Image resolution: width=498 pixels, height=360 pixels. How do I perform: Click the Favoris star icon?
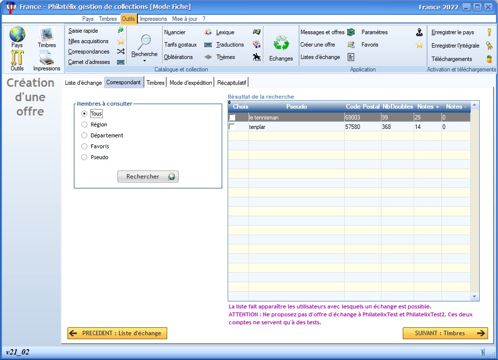[x=419, y=45]
